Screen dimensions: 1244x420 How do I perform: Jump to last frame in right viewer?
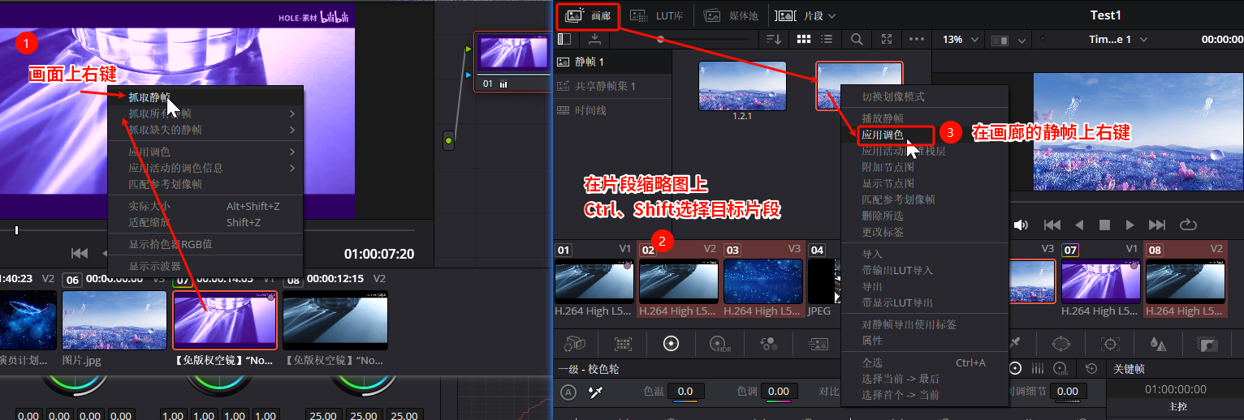[1157, 225]
